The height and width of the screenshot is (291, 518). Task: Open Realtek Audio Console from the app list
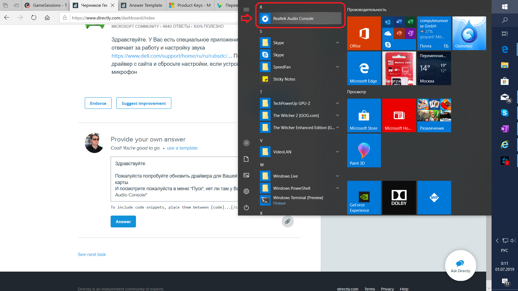coord(300,19)
